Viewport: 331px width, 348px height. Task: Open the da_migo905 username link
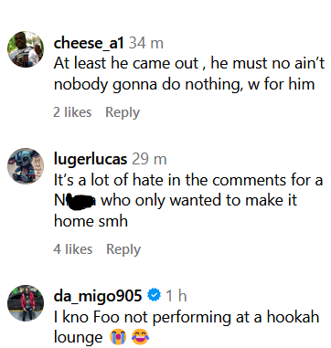pyautogui.click(x=98, y=296)
